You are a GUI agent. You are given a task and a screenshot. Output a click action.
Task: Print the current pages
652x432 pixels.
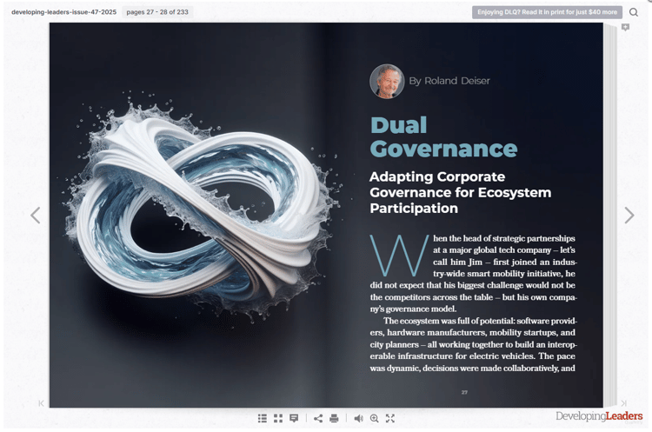(x=334, y=418)
